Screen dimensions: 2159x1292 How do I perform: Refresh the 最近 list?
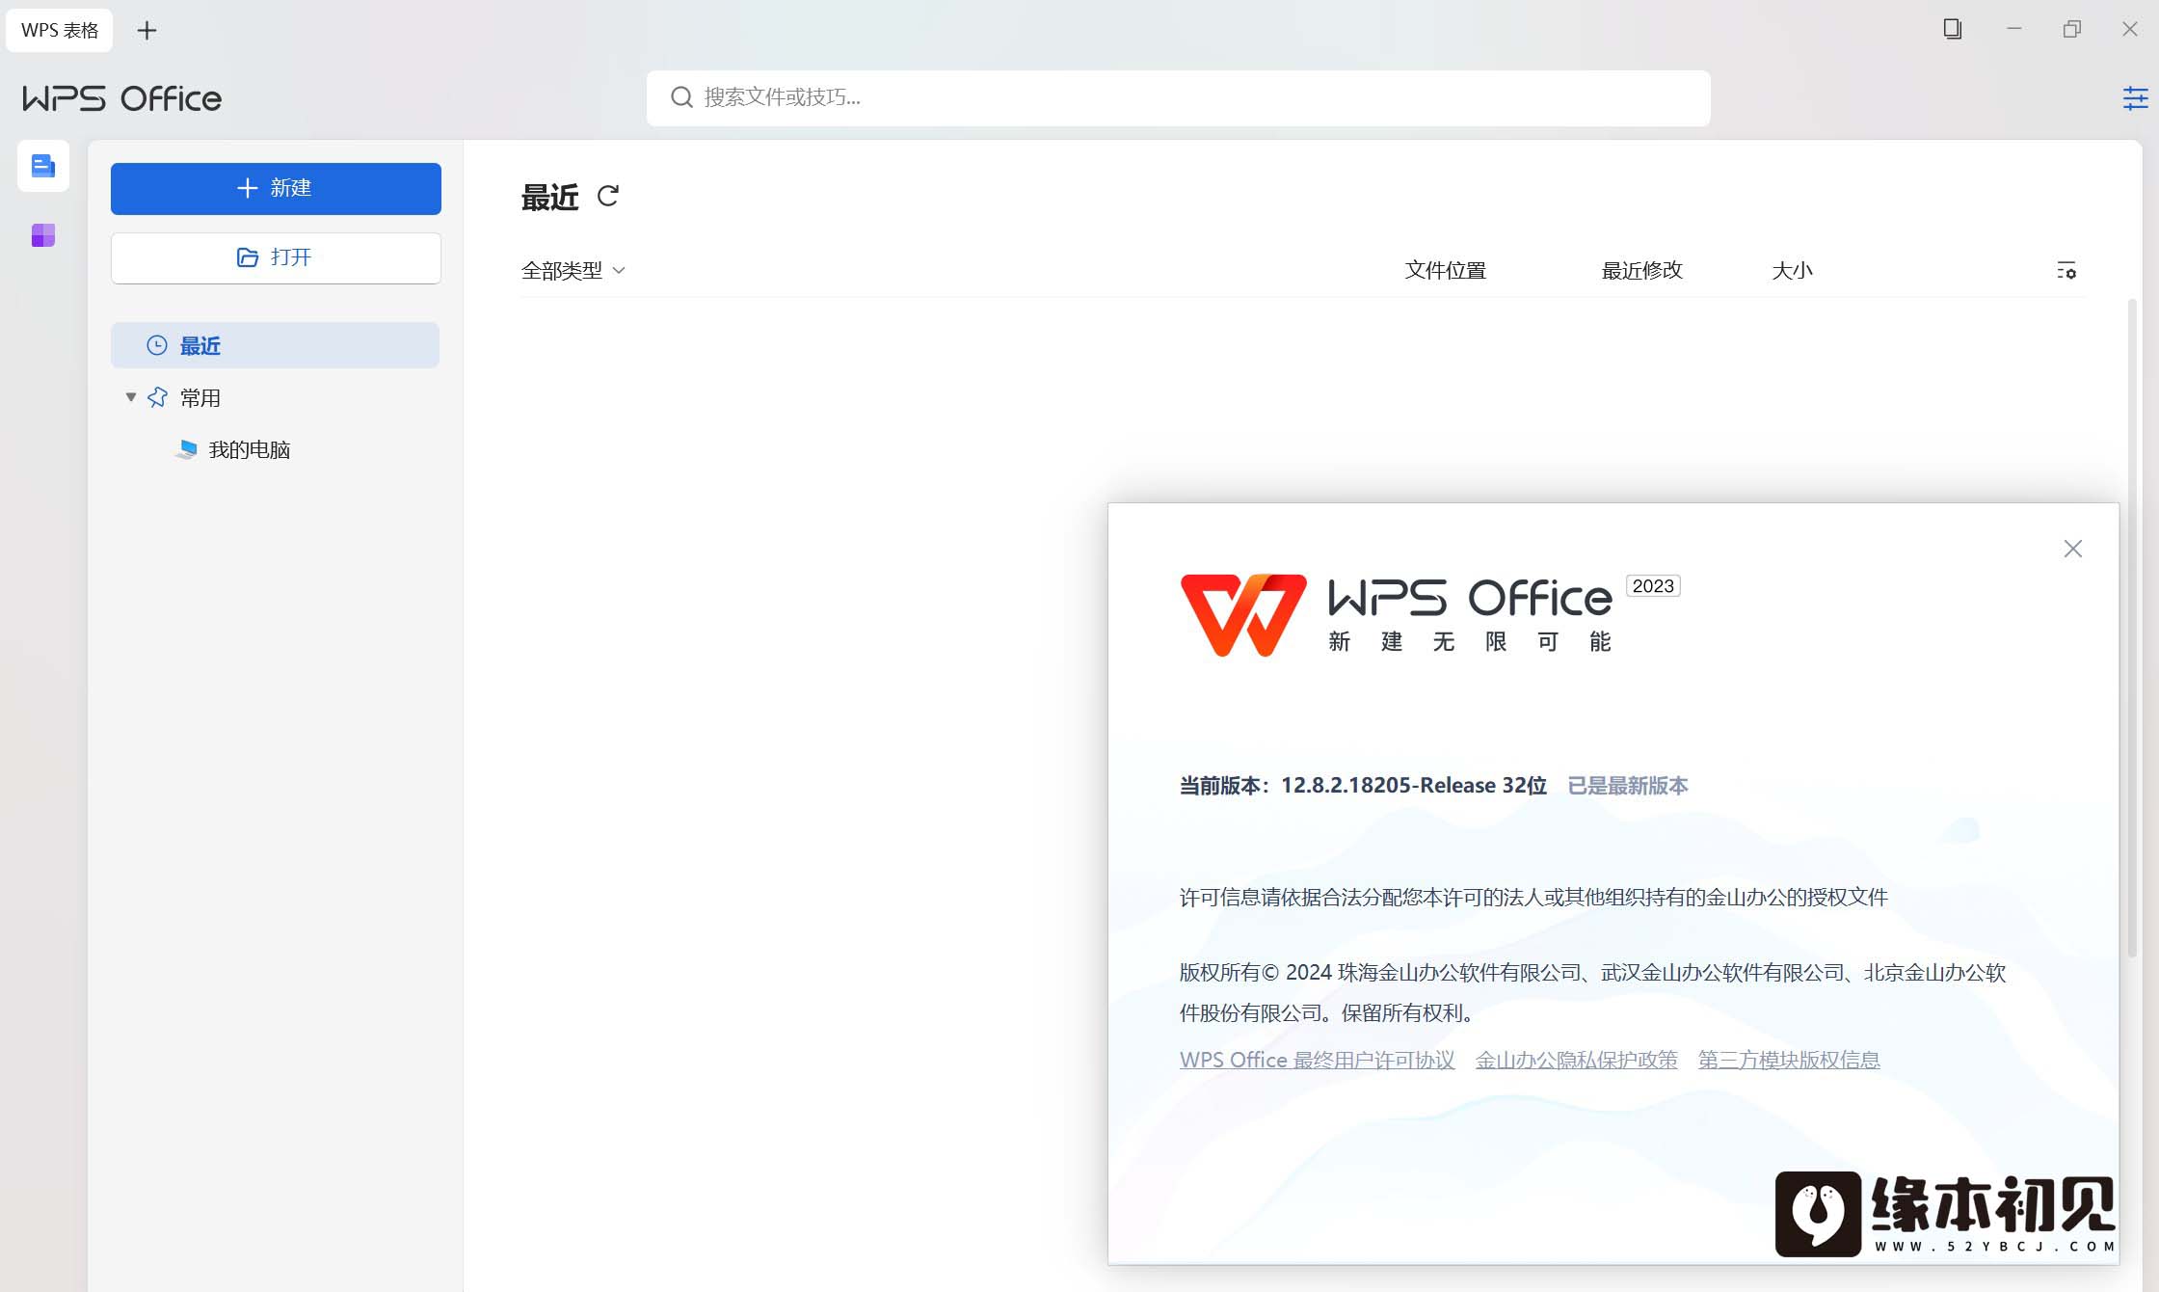(x=608, y=197)
